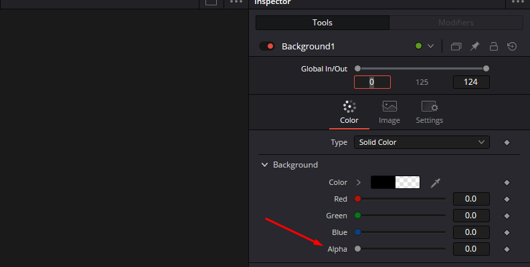Image resolution: width=530 pixels, height=267 pixels.
Task: Open the Inspector panel three-dot options menu
Action: click(x=516, y=3)
